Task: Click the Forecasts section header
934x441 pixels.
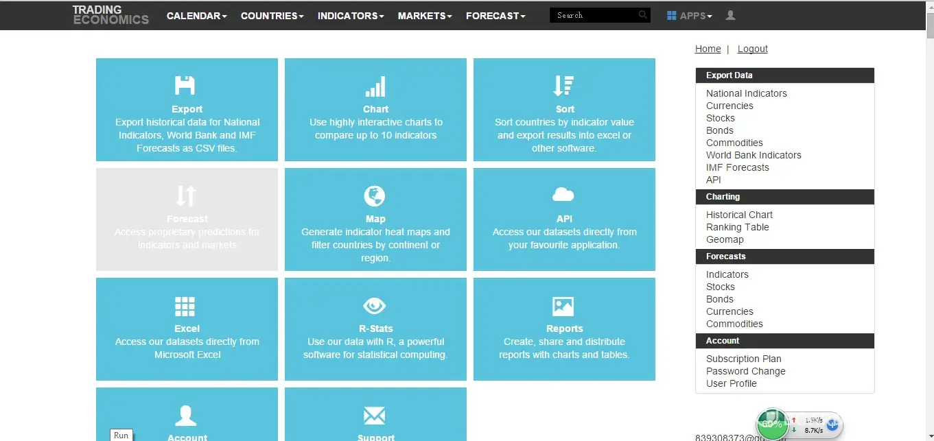Action: pos(785,257)
